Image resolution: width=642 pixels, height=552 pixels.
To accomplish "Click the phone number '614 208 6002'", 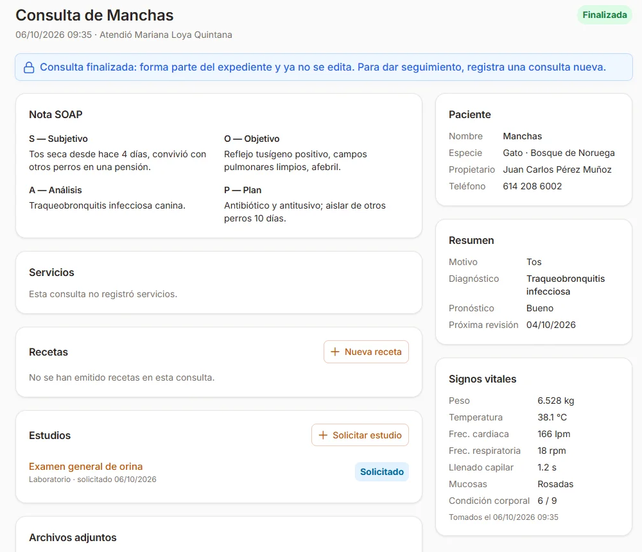I will 532,186.
